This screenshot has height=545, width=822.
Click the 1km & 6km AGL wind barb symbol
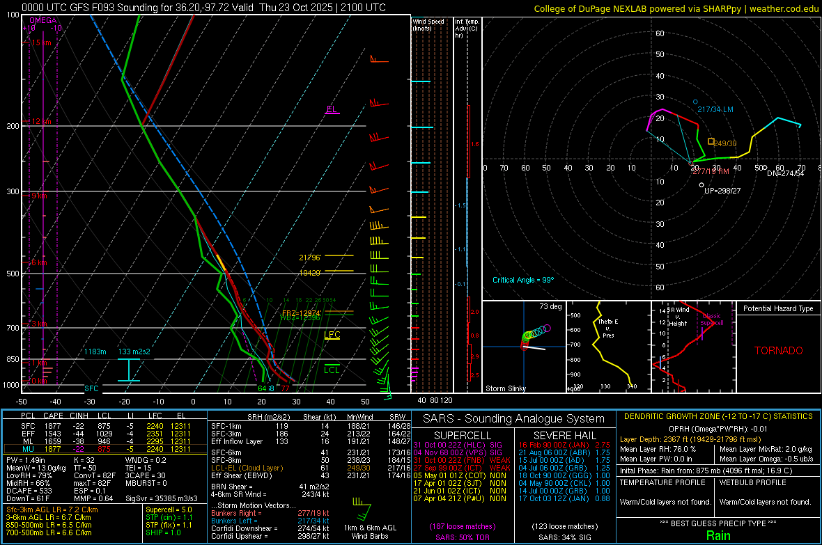(362, 510)
